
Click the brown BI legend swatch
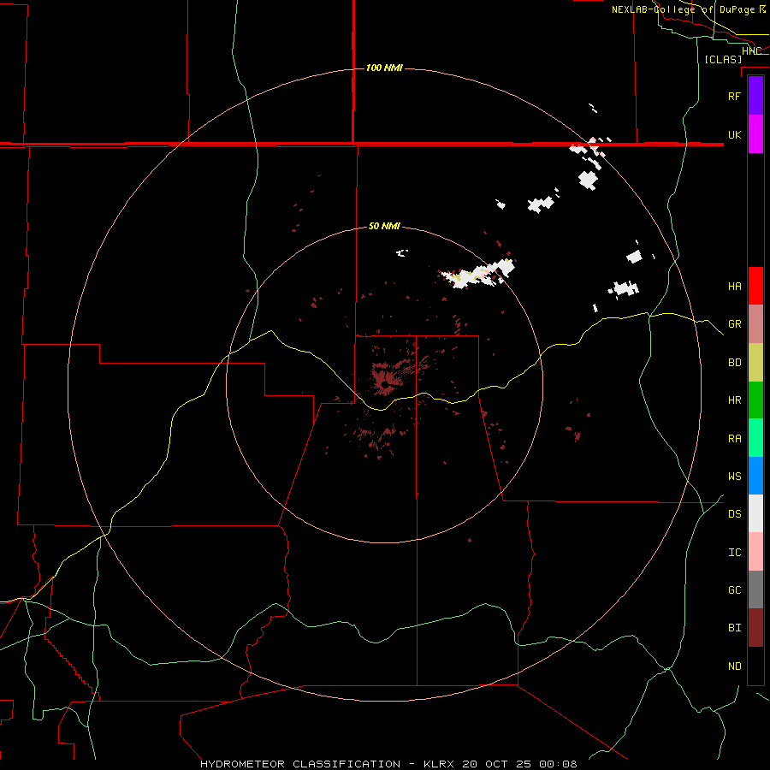pyautogui.click(x=755, y=628)
